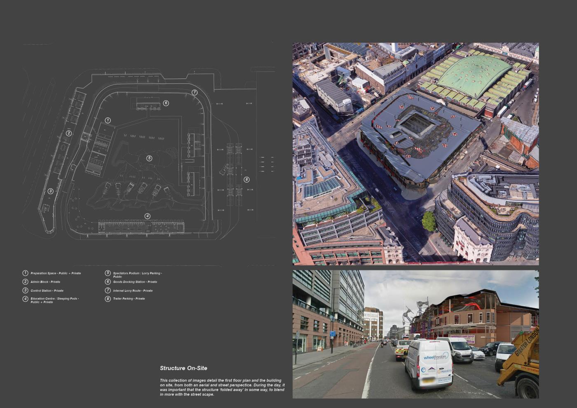This screenshot has width=577, height=408.
Task: Click 'Control Station - Private' legend label
Action: pyautogui.click(x=47, y=291)
